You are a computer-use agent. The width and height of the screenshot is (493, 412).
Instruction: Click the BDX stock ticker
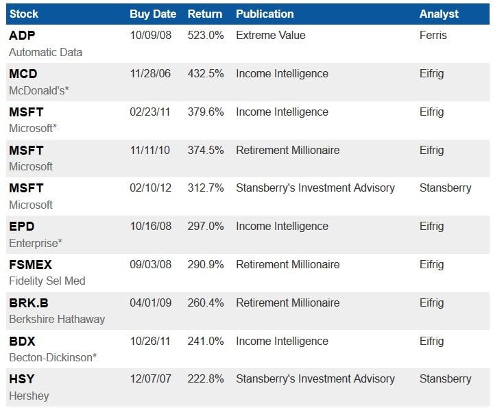(x=22, y=341)
